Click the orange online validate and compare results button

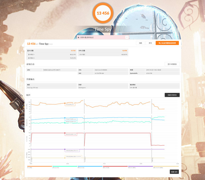click(x=167, y=43)
